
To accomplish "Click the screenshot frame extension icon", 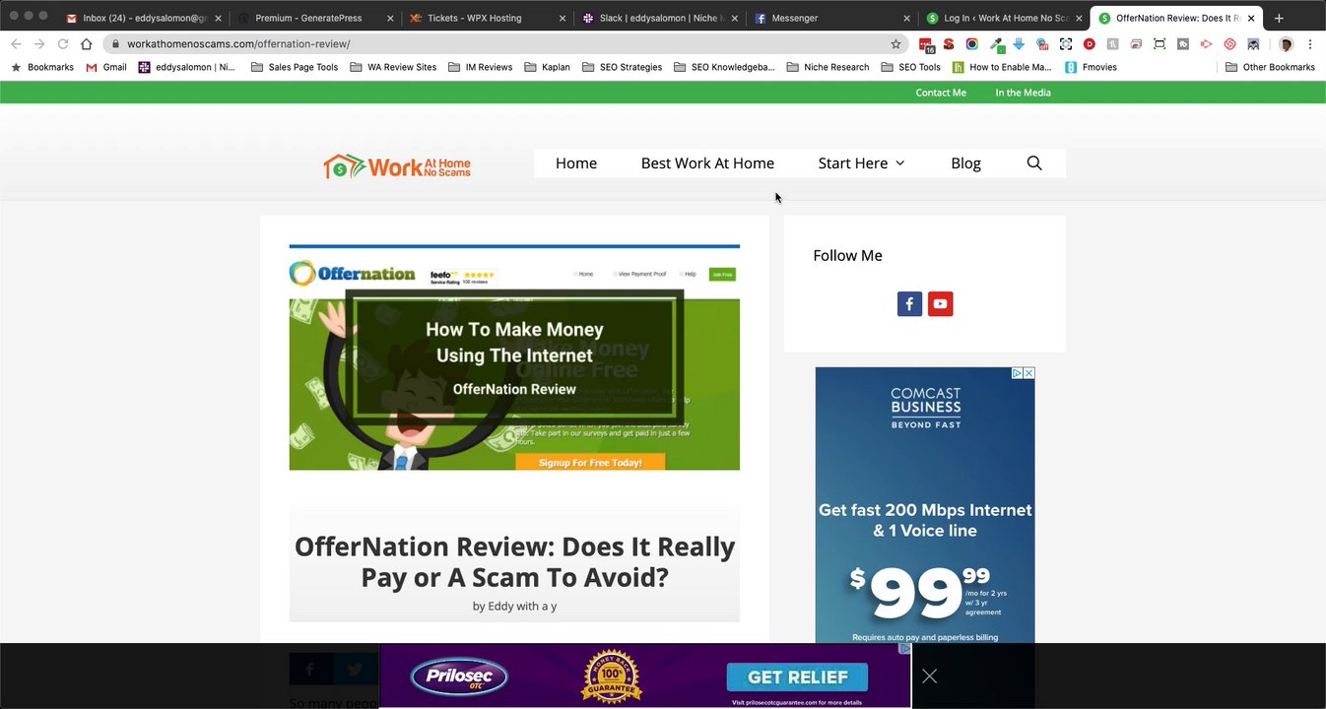I will (1160, 44).
